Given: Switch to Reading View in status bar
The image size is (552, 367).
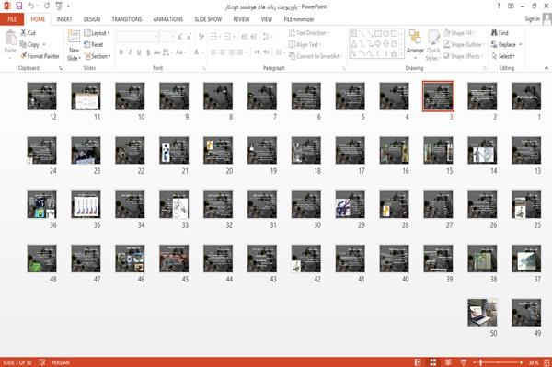Looking at the screenshot, I should pyautogui.click(x=448, y=362).
